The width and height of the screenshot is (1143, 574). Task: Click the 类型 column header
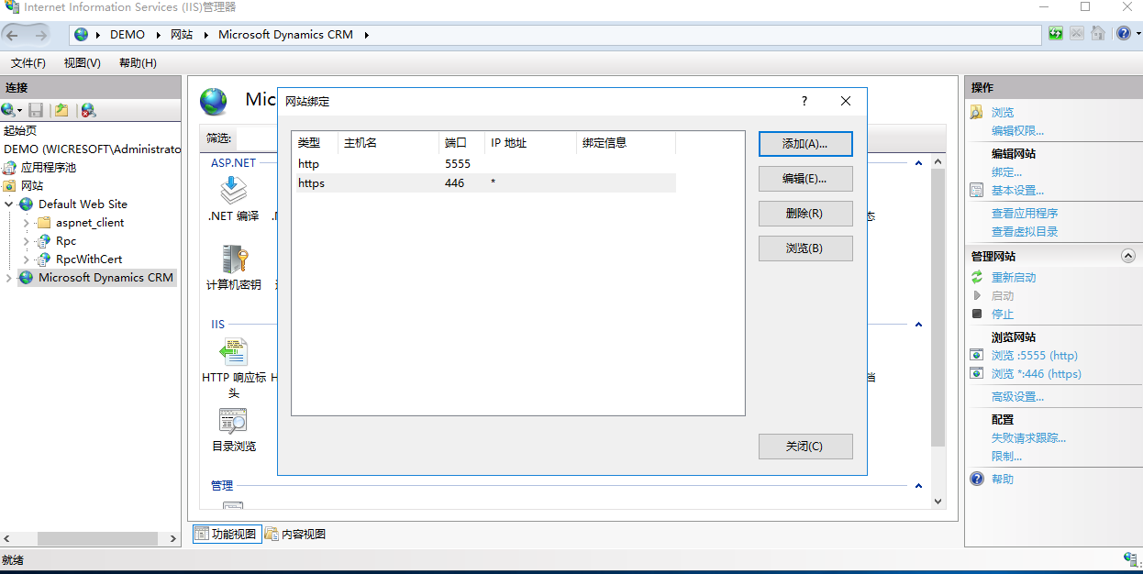pyautogui.click(x=315, y=143)
